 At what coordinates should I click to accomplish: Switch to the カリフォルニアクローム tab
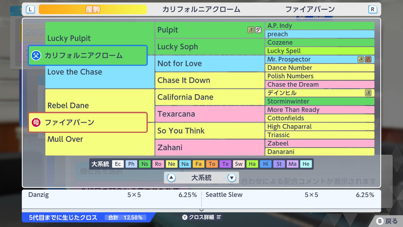201,9
